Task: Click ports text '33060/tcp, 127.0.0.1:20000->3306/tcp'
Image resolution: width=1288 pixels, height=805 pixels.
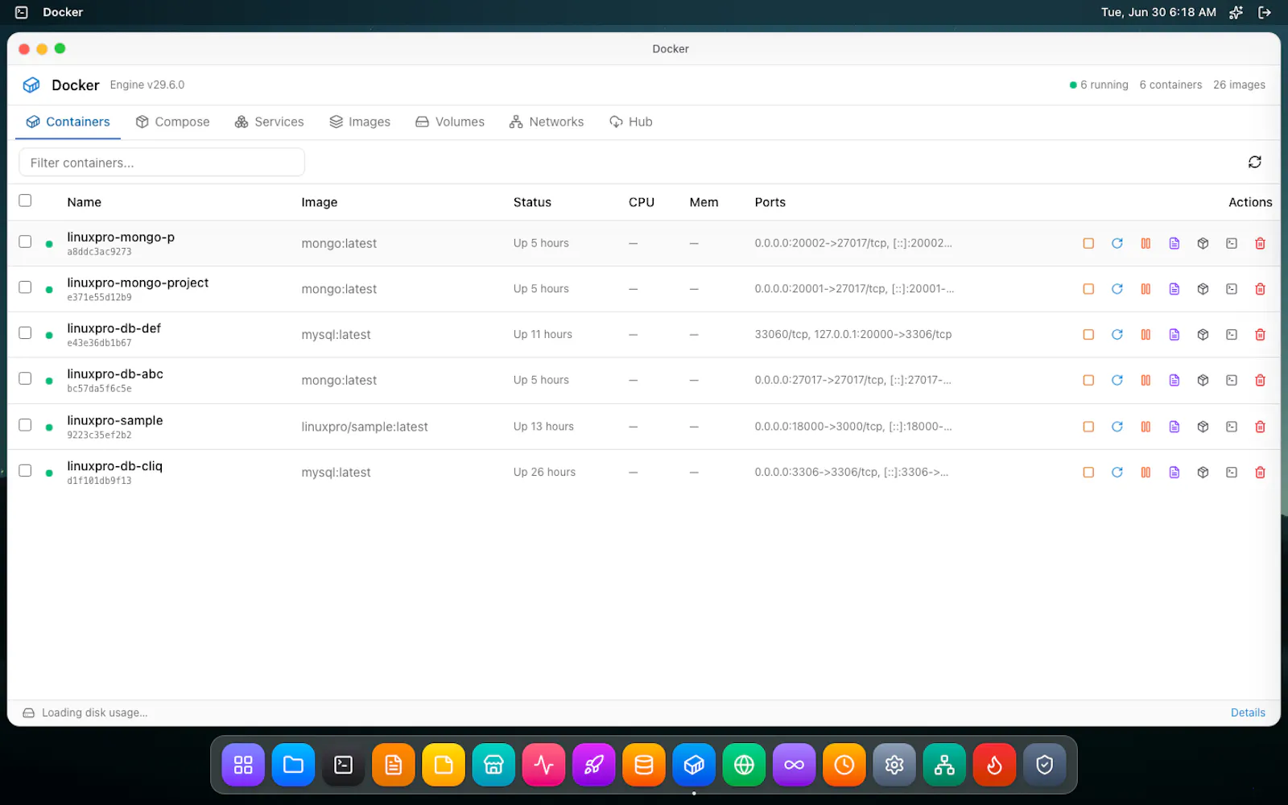Action: pos(853,334)
